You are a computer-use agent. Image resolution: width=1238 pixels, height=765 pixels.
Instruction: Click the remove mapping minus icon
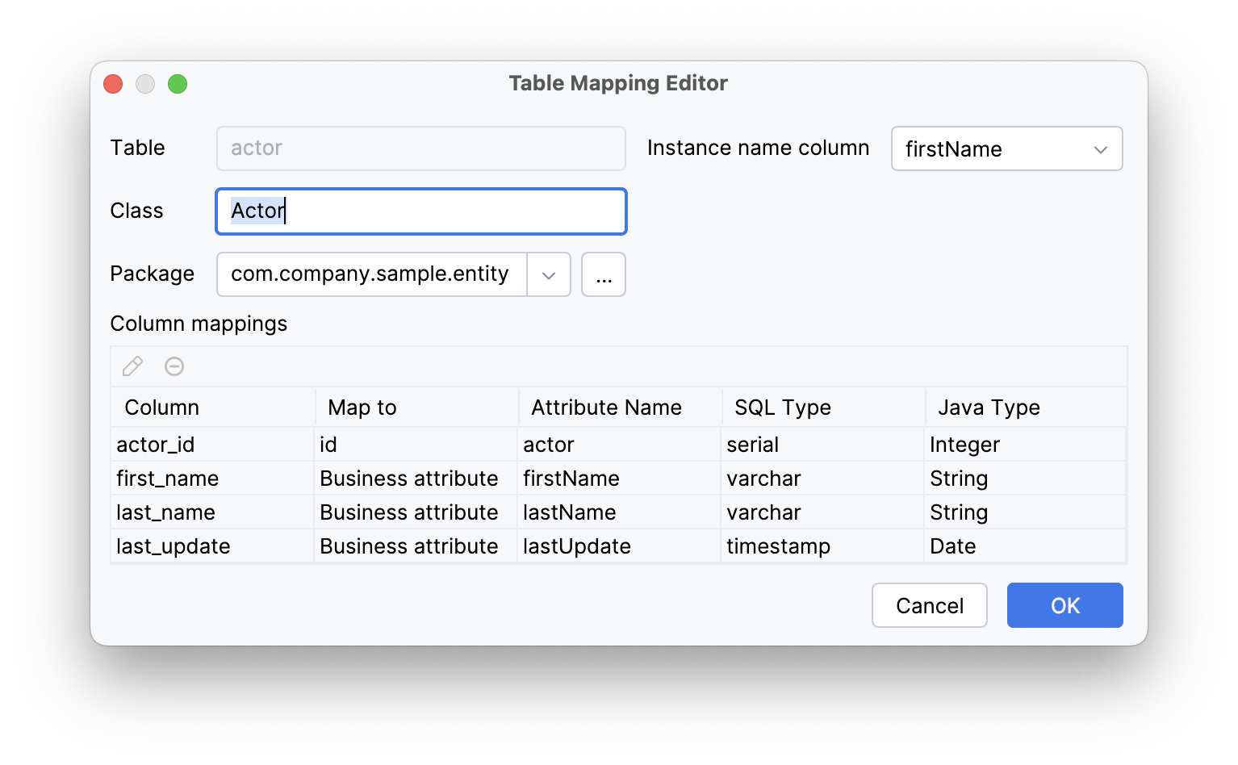click(174, 366)
